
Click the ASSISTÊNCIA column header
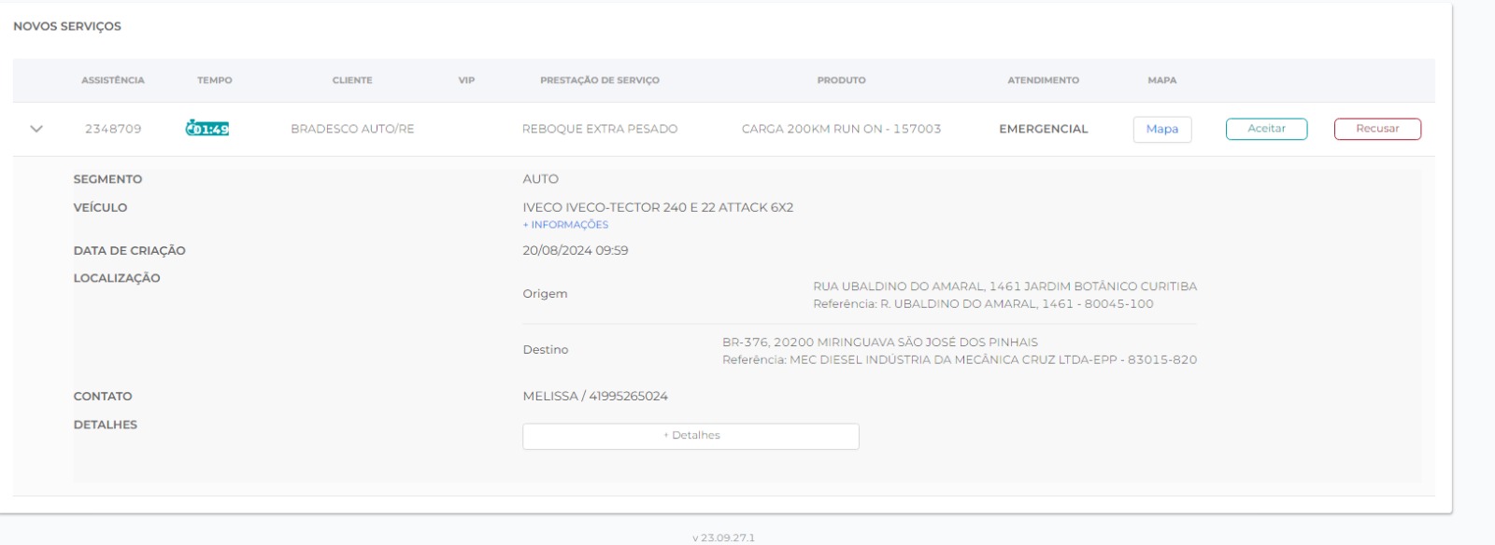pyautogui.click(x=113, y=80)
